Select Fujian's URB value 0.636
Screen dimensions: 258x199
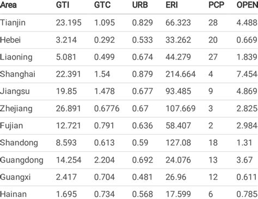[x=143, y=126]
